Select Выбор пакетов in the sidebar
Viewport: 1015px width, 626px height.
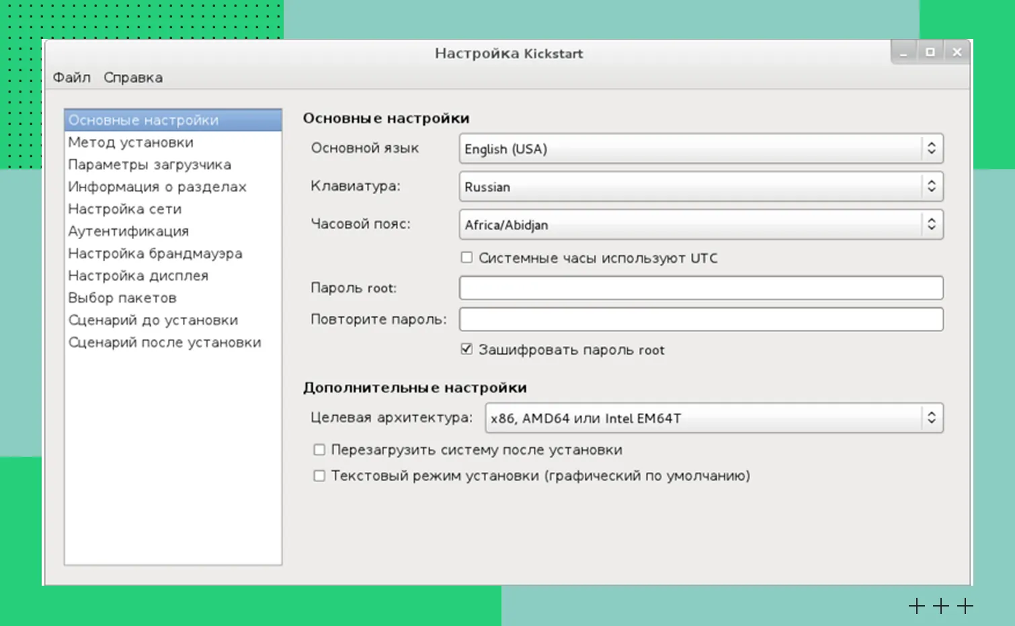[122, 298]
